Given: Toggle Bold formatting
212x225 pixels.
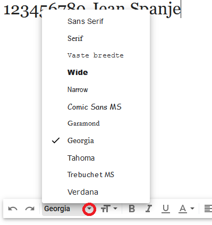Looking at the screenshot, I should pyautogui.click(x=132, y=209).
